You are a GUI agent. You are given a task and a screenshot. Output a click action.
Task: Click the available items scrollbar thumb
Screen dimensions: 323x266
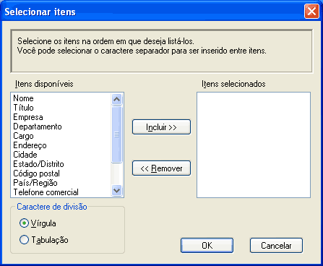coord(117,134)
